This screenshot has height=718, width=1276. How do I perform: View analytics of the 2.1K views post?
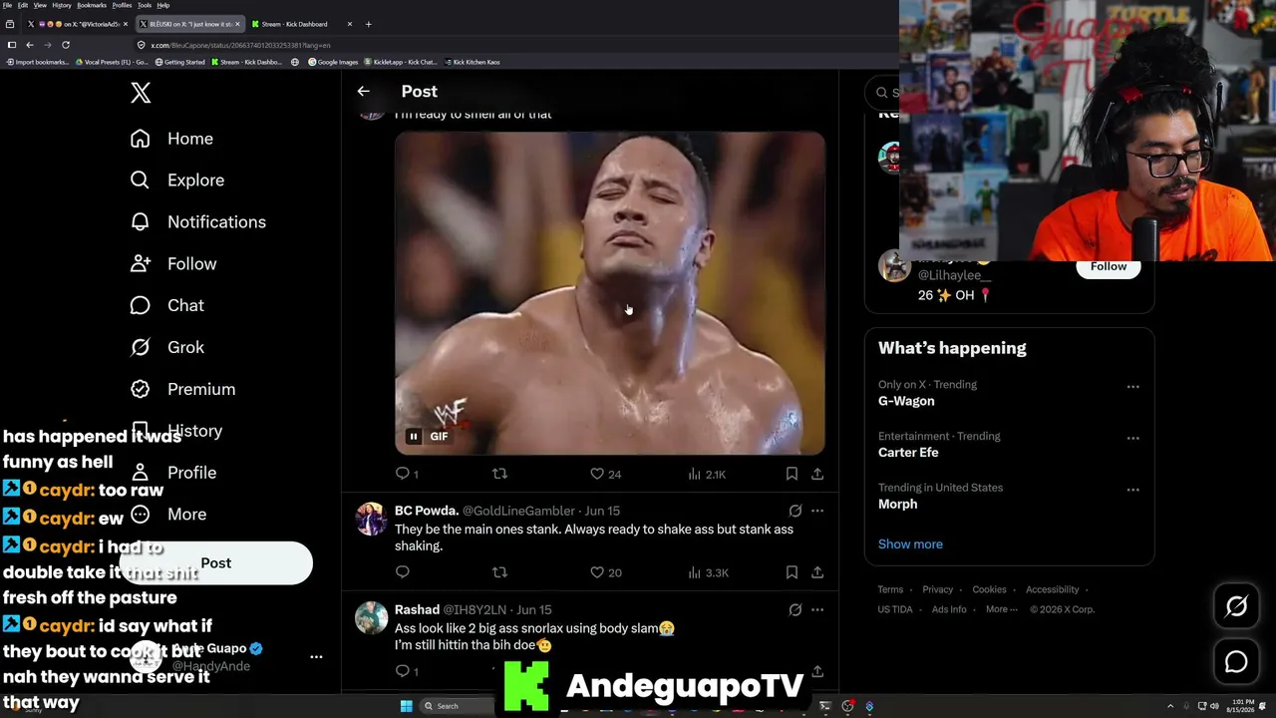tap(707, 474)
